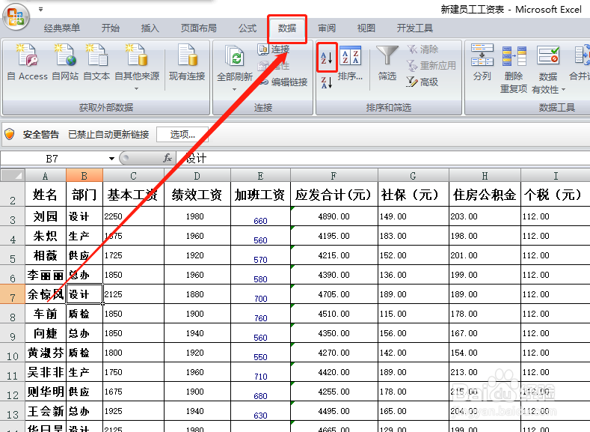Viewport: 590px width, 432px height.
Task: Open 高级 advanced filter
Action: 422,82
